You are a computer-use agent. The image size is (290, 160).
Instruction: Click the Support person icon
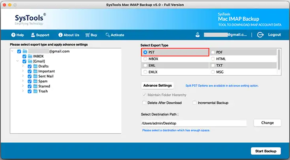pyautogui.click(x=33, y=35)
